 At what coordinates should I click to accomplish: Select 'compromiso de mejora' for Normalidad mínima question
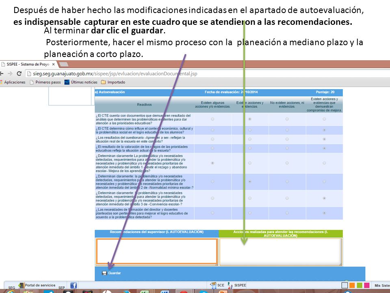pyautogui.click(x=324, y=181)
